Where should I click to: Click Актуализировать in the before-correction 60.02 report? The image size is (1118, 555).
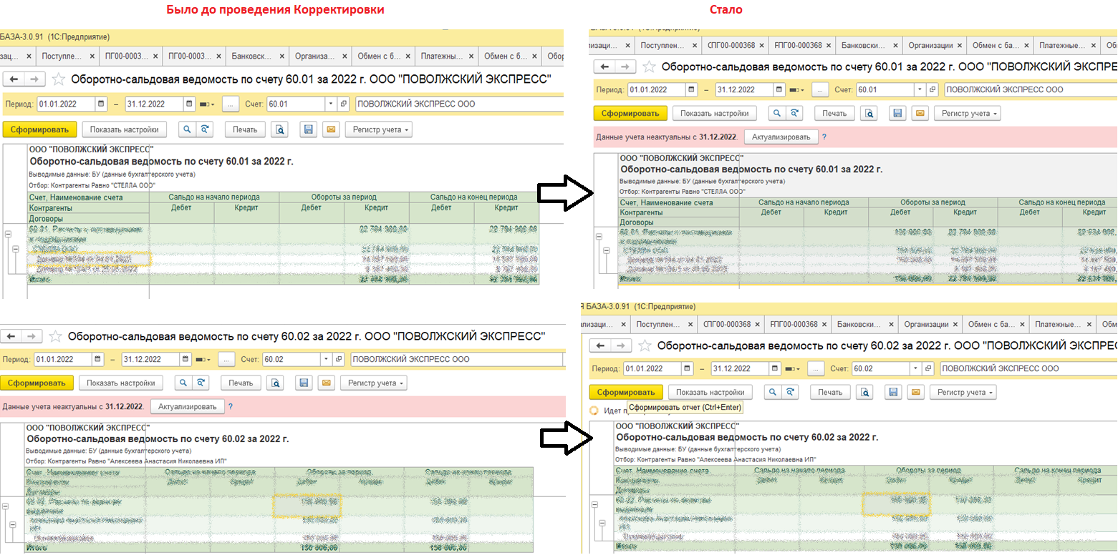[x=188, y=406]
